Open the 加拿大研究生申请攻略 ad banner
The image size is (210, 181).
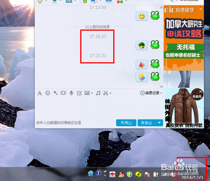tap(184, 38)
